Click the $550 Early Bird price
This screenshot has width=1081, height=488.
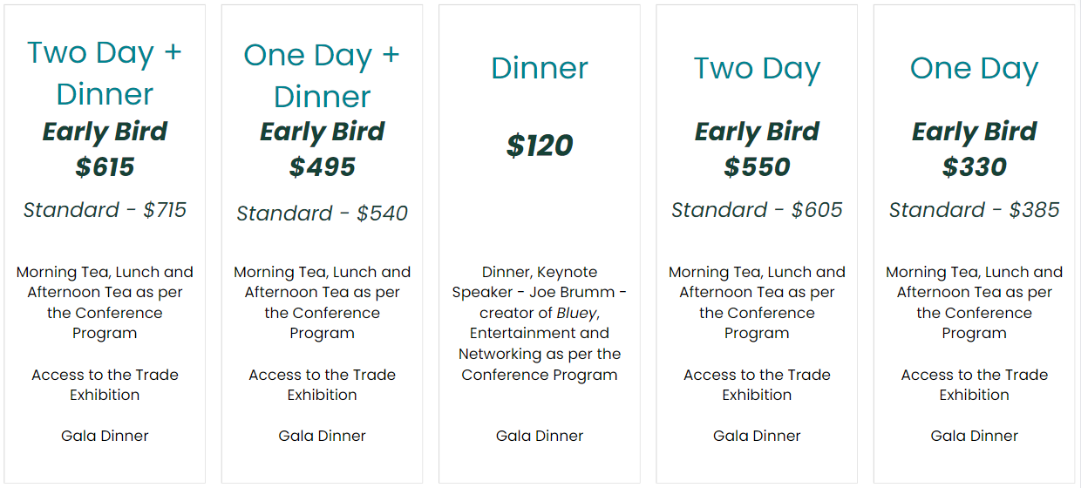[757, 166]
